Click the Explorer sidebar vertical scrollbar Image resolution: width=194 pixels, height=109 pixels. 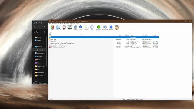tap(47, 51)
